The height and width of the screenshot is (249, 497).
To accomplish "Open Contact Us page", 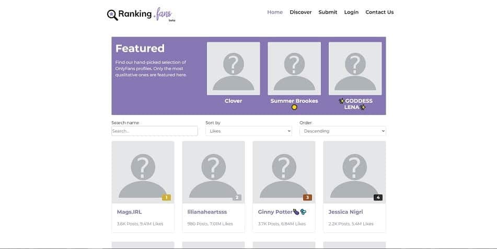I will (379, 12).
